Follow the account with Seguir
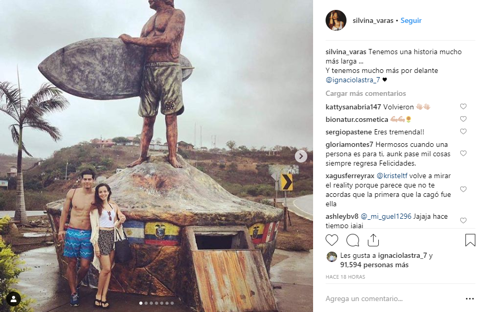Screen dimensions: 479x312 pyautogui.click(x=411, y=21)
